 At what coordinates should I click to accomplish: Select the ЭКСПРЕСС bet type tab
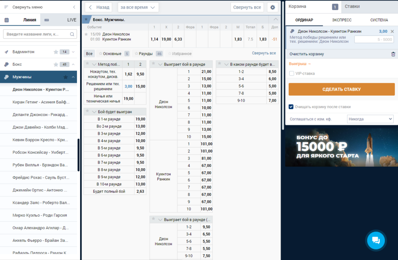click(342, 20)
